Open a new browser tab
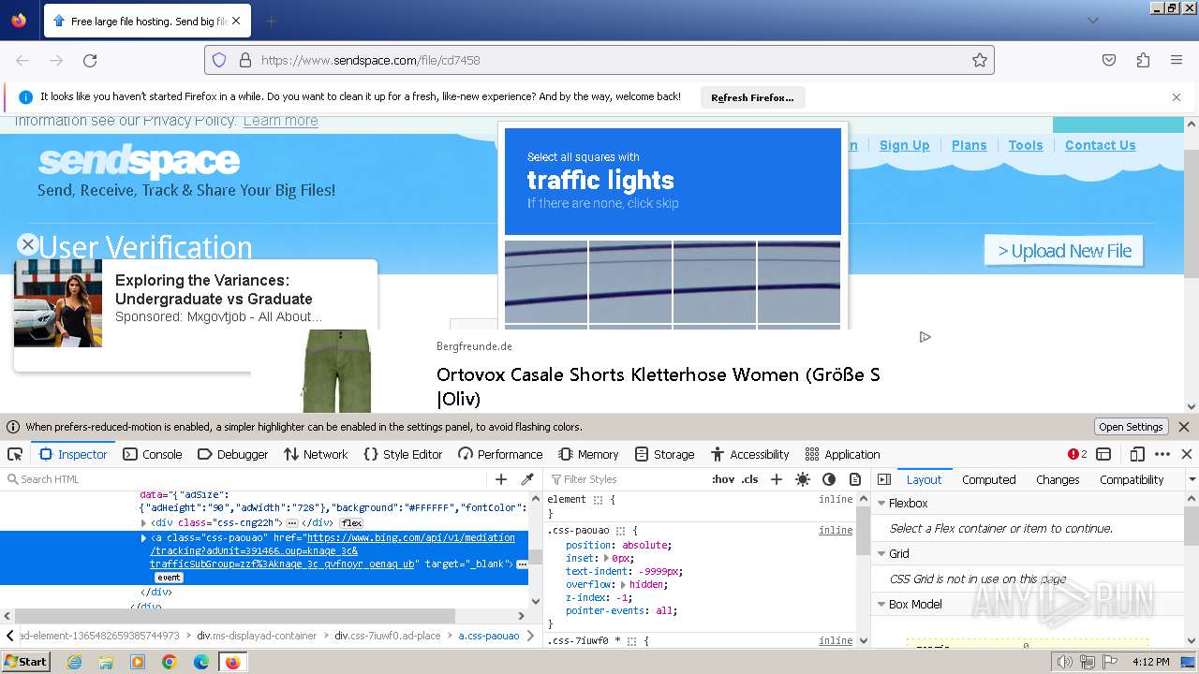This screenshot has width=1199, height=674. pos(271,21)
